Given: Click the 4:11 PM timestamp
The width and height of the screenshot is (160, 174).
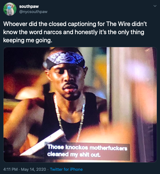Looking at the screenshot, I should pyautogui.click(x=10, y=169).
